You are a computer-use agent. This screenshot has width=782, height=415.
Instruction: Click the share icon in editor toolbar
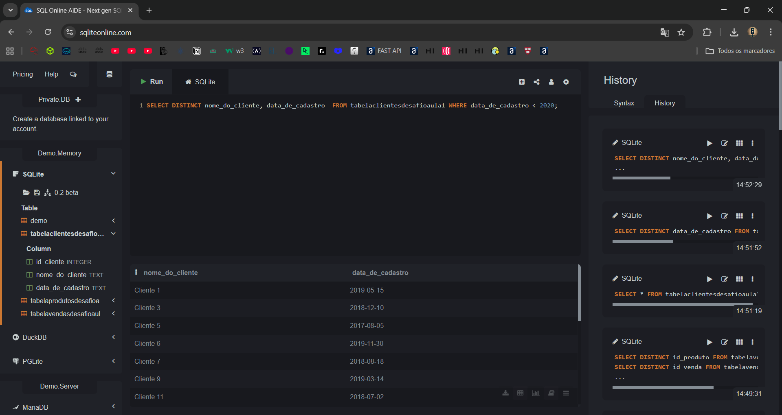pos(536,82)
